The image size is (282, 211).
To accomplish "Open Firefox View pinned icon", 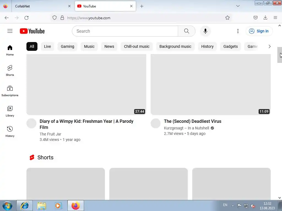I will coord(6,6).
